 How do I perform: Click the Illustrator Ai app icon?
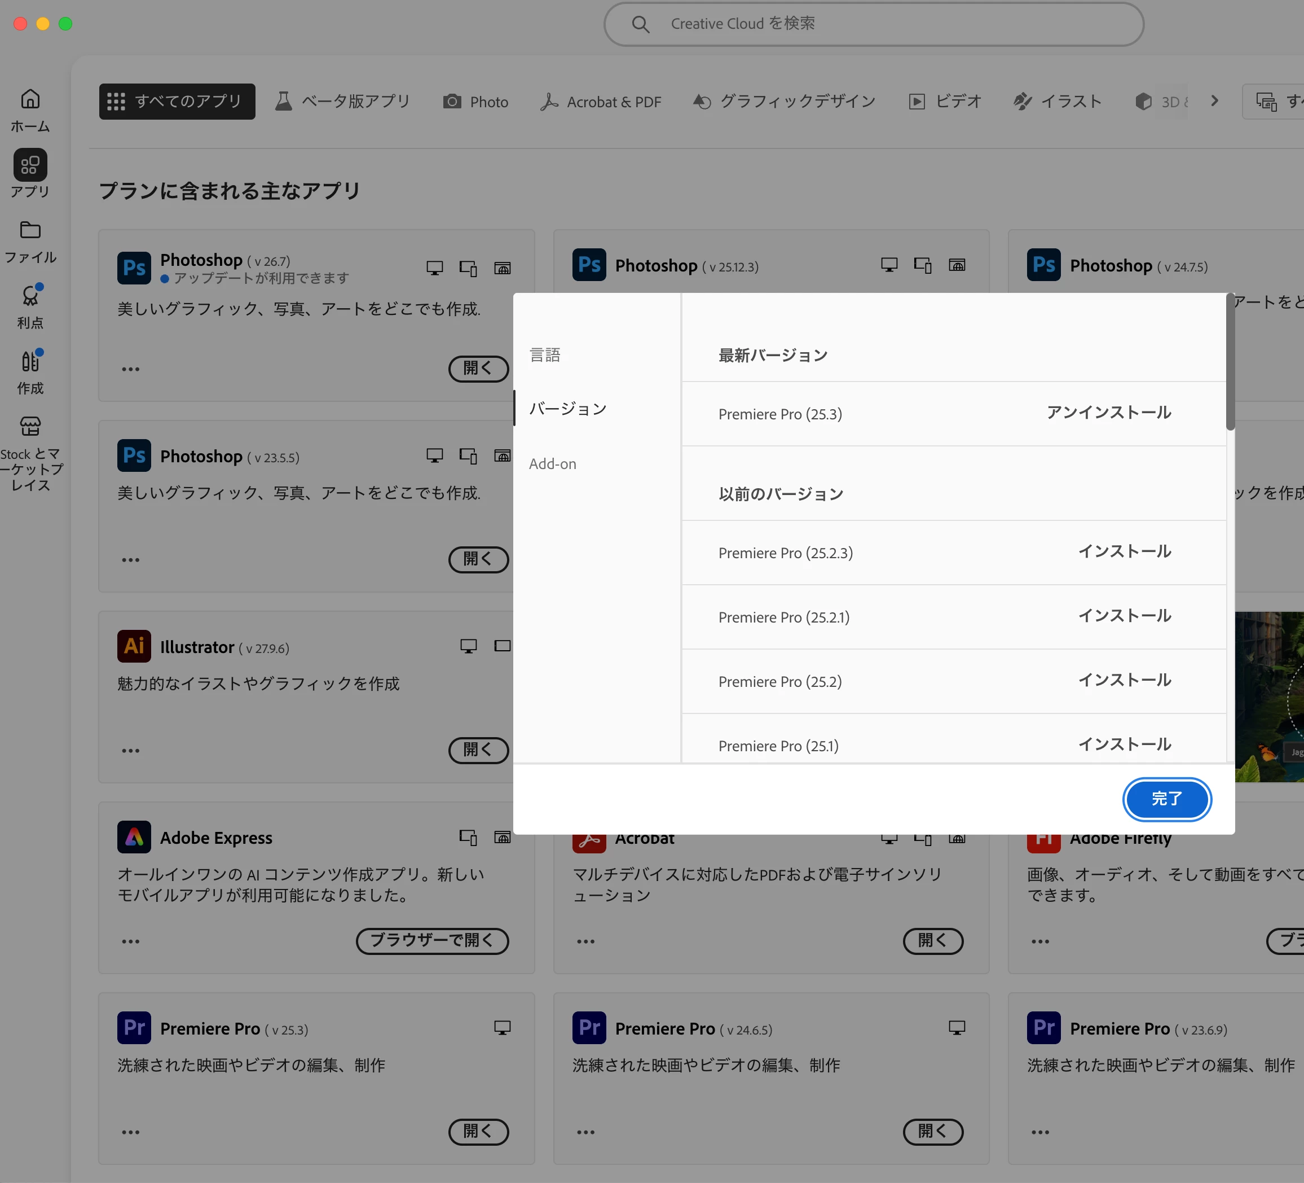[x=134, y=646]
